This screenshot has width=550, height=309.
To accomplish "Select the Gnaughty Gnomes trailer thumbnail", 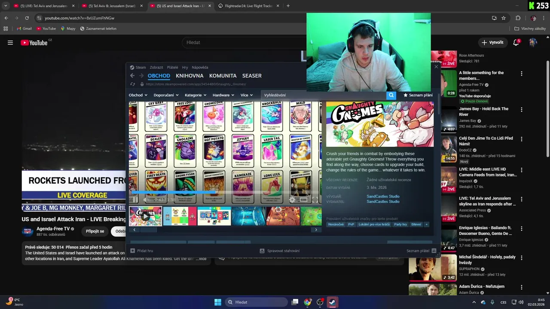I will (145, 216).
